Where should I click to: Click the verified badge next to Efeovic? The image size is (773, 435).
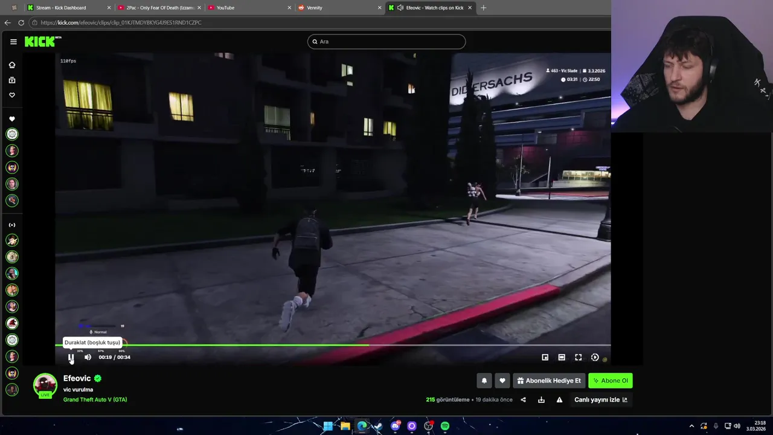coord(98,378)
